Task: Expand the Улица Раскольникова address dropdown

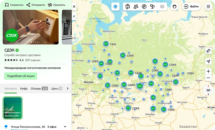Action: [65, 127]
